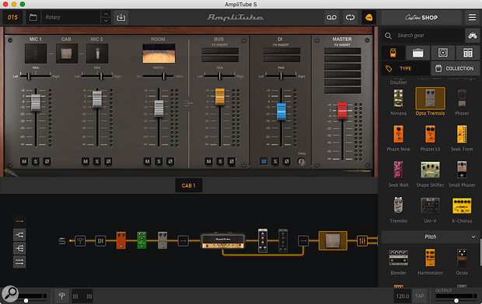
Task: Invert phase on BUS channel
Action: coord(232,161)
